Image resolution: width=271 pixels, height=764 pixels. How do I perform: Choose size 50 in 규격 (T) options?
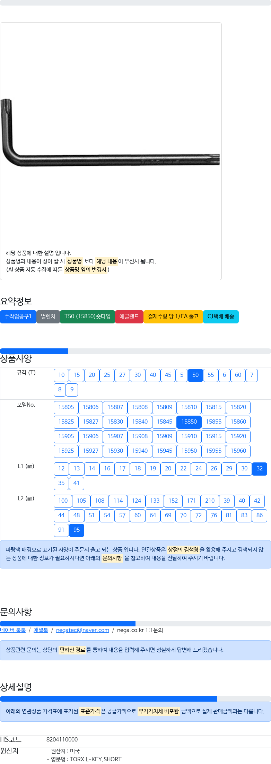click(195, 375)
